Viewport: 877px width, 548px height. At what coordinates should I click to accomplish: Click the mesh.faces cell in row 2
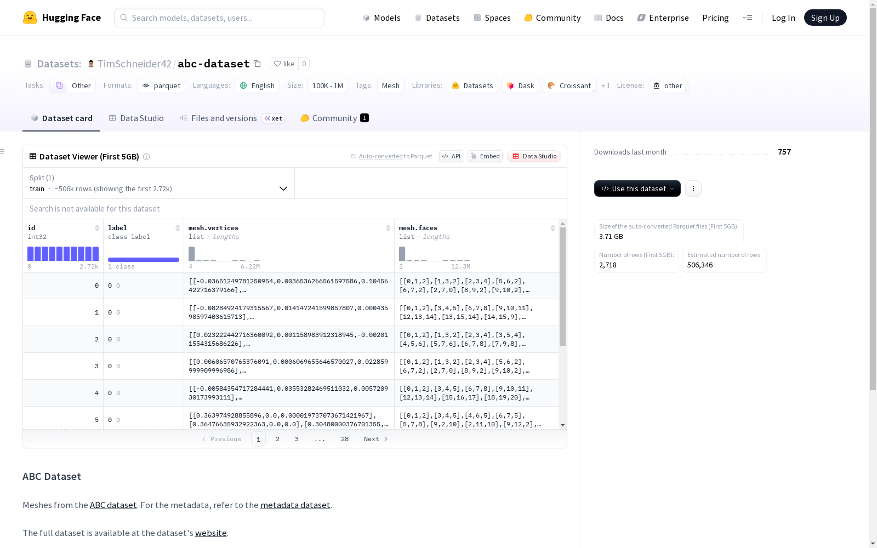pyautogui.click(x=477, y=339)
